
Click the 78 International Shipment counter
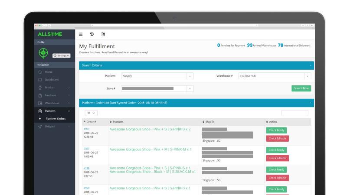(x=294, y=45)
